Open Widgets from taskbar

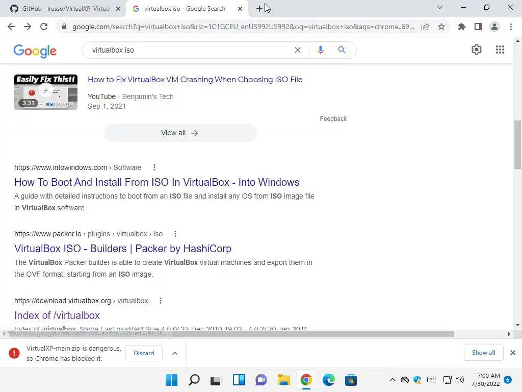click(239, 380)
